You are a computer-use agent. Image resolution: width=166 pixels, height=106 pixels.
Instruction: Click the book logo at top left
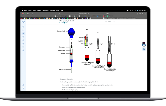click(23, 22)
